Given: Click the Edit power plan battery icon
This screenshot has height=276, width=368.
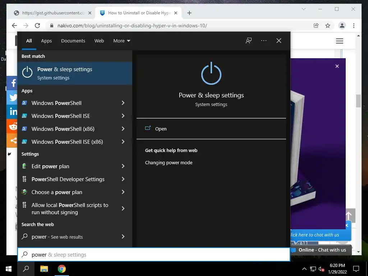Looking at the screenshot, I should 24,166.
